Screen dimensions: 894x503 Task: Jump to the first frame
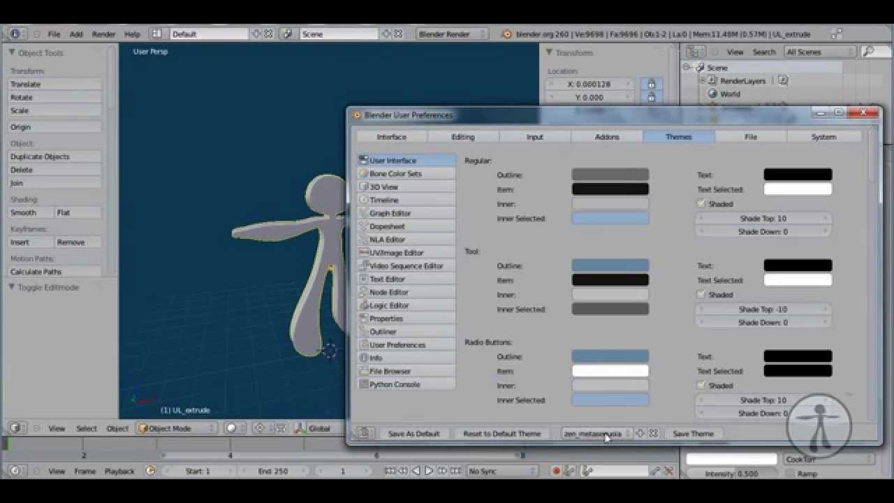click(390, 471)
